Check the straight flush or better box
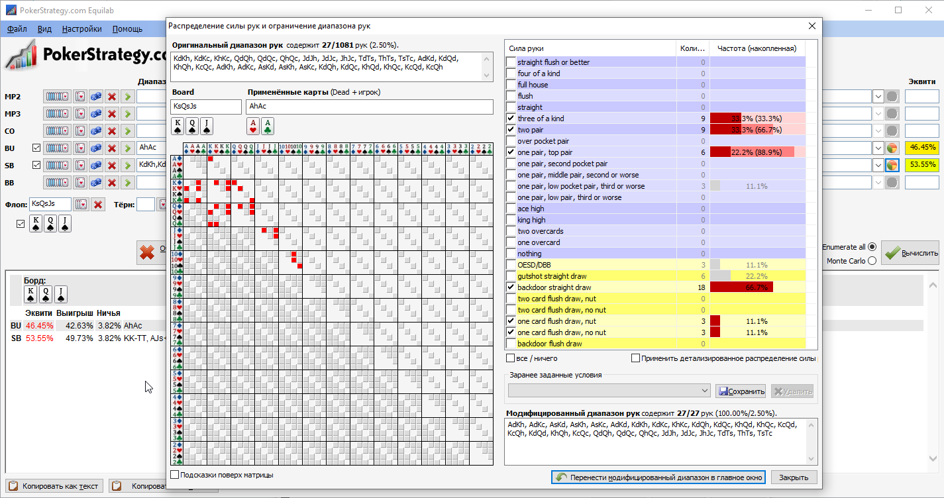 [x=510, y=62]
